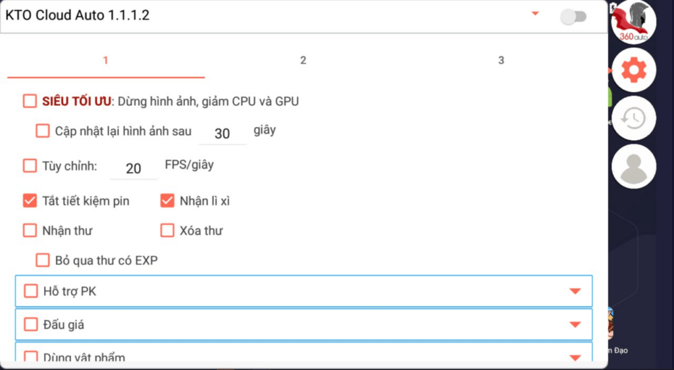This screenshot has height=370, width=674.
Task: Switch to tab 3
Action: pos(501,60)
